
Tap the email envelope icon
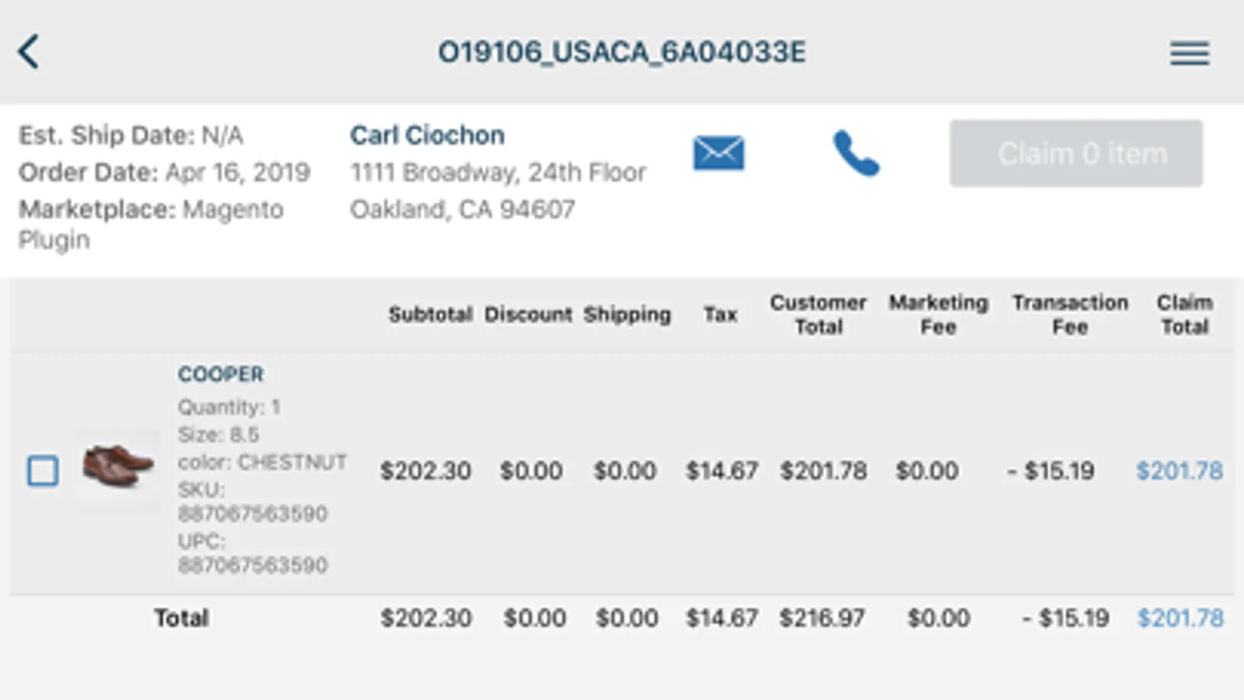point(718,152)
